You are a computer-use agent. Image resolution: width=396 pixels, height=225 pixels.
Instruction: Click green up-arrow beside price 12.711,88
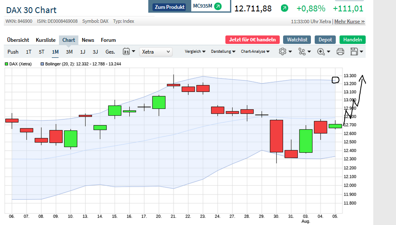click(x=284, y=8)
